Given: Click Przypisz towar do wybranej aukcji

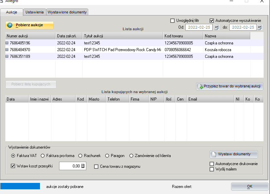Looking at the screenshot, I should tap(229, 86).
